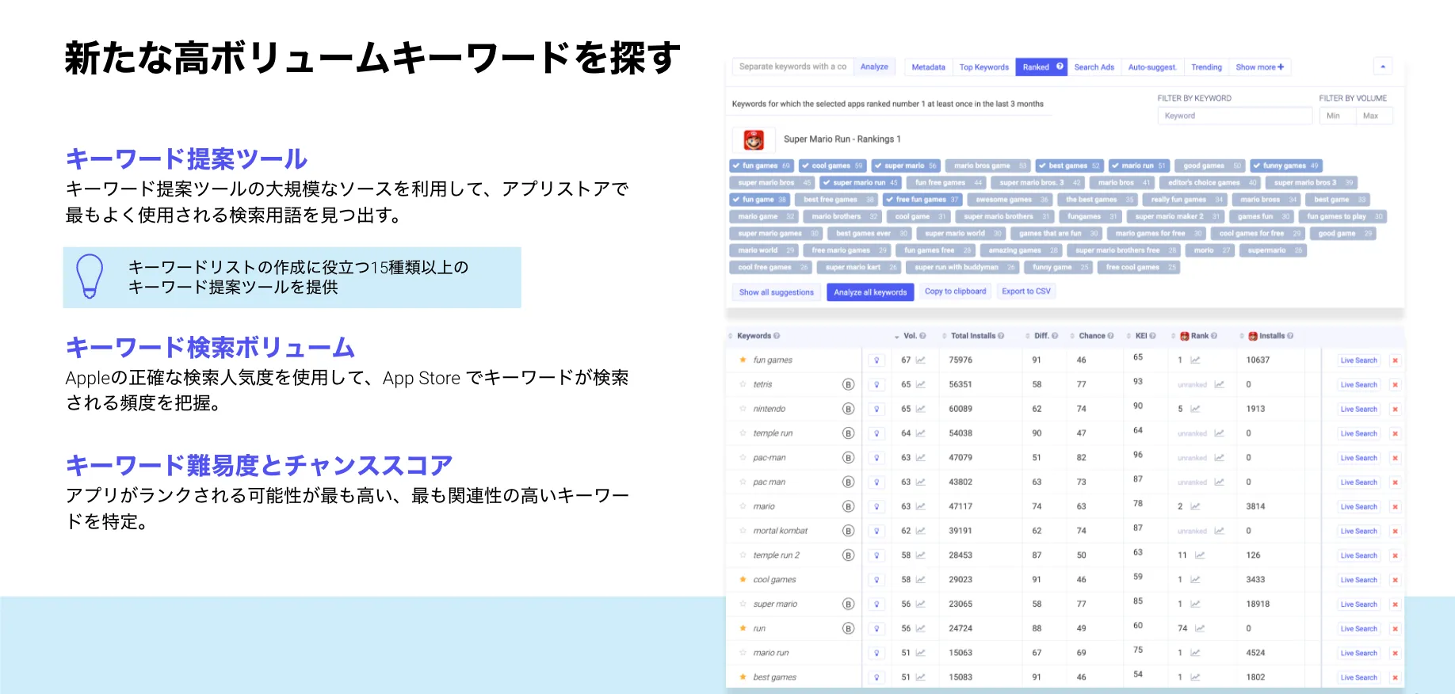1455x694 pixels.
Task: Star the 'nintendo' keyword row
Action: tap(743, 409)
